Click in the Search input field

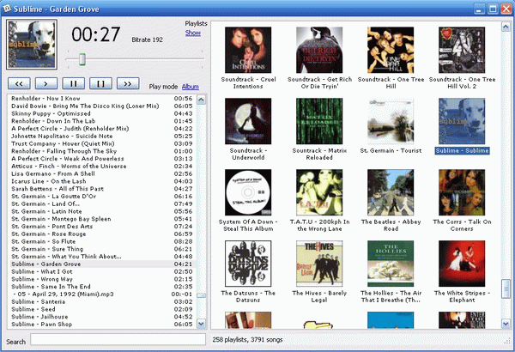(x=116, y=341)
